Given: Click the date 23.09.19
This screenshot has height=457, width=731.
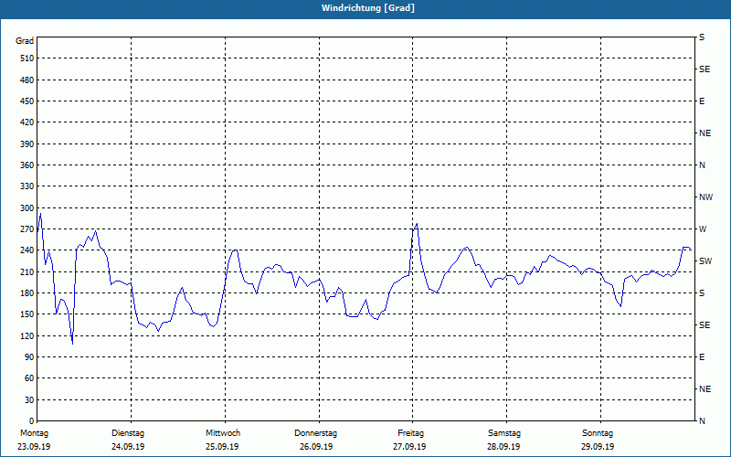Looking at the screenshot, I should point(34,447).
